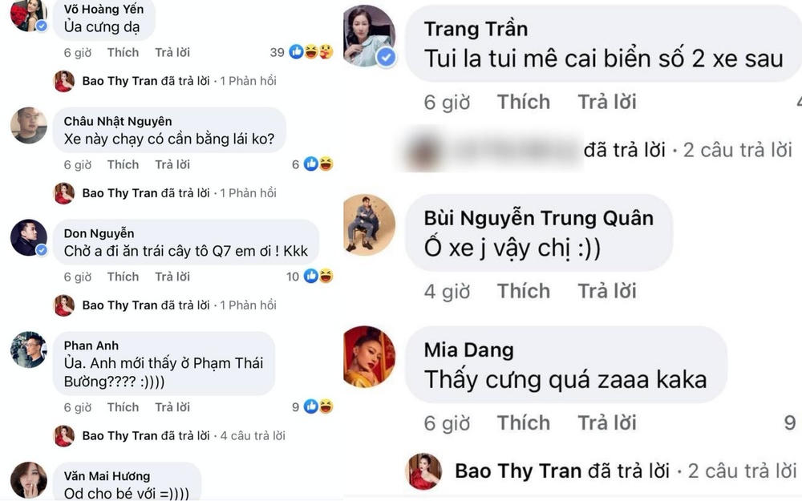This screenshot has width=802, height=501.
Task: Open Bùi Nguyễn Trung Quân's avatar
Action: click(x=369, y=225)
